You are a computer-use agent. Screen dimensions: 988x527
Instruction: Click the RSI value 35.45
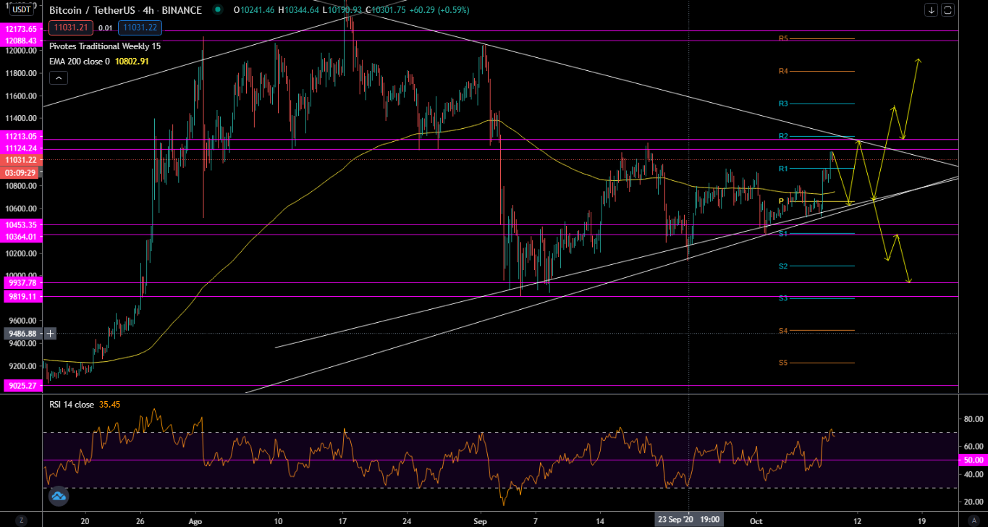point(109,405)
